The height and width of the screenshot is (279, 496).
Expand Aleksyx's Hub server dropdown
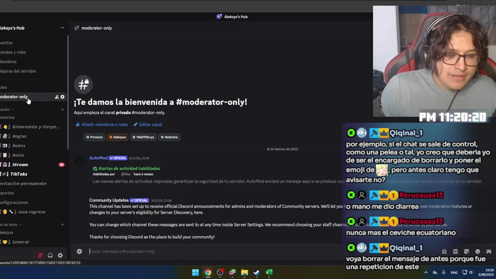62,28
